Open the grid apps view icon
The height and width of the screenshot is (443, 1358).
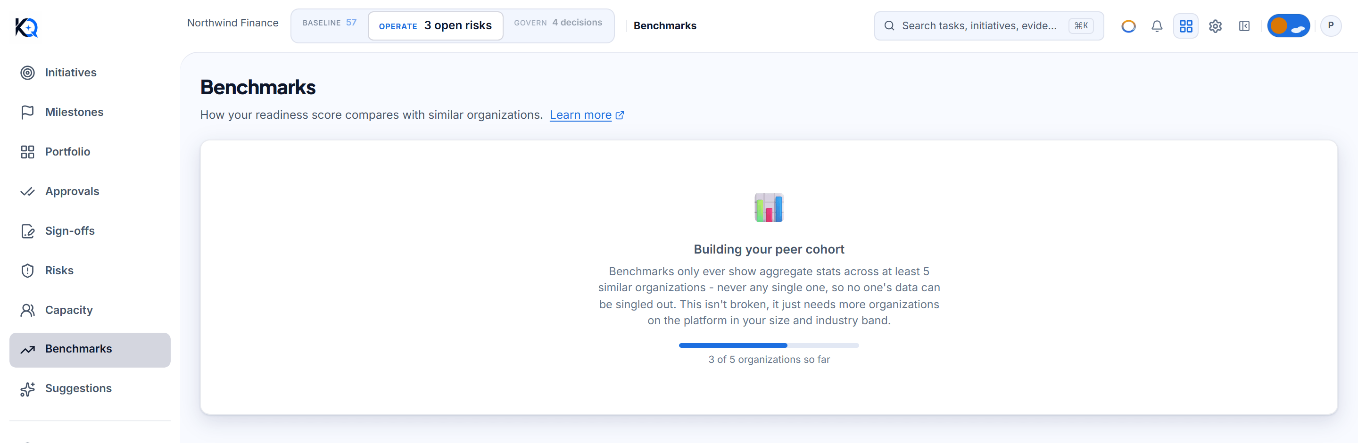(x=1185, y=26)
